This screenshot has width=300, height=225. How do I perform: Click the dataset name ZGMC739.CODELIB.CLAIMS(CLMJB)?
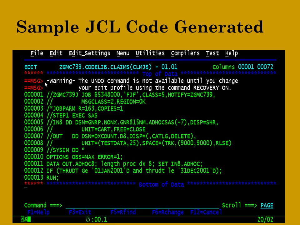105,67
